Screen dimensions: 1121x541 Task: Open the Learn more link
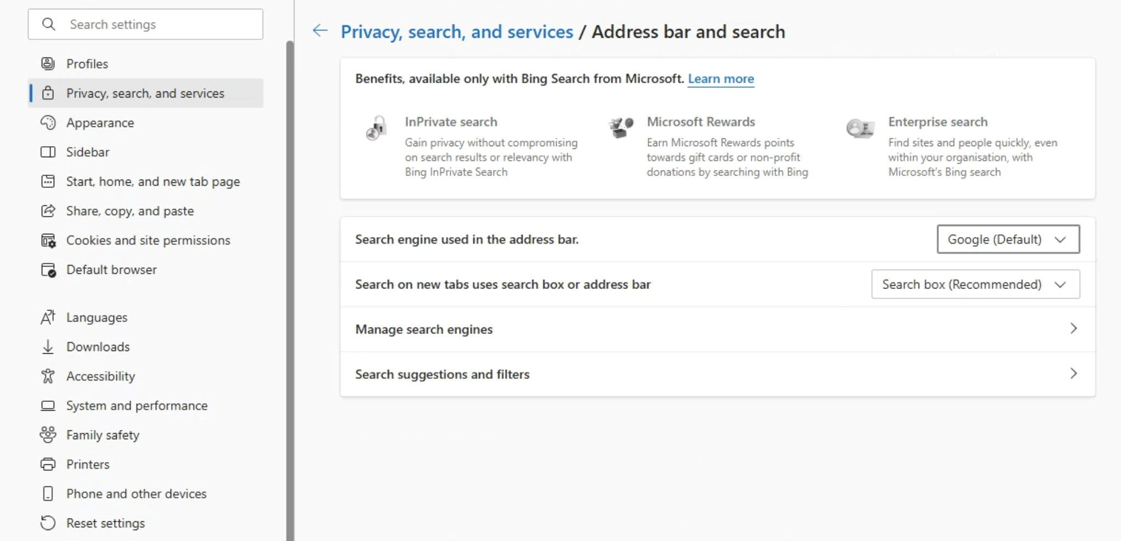tap(721, 79)
